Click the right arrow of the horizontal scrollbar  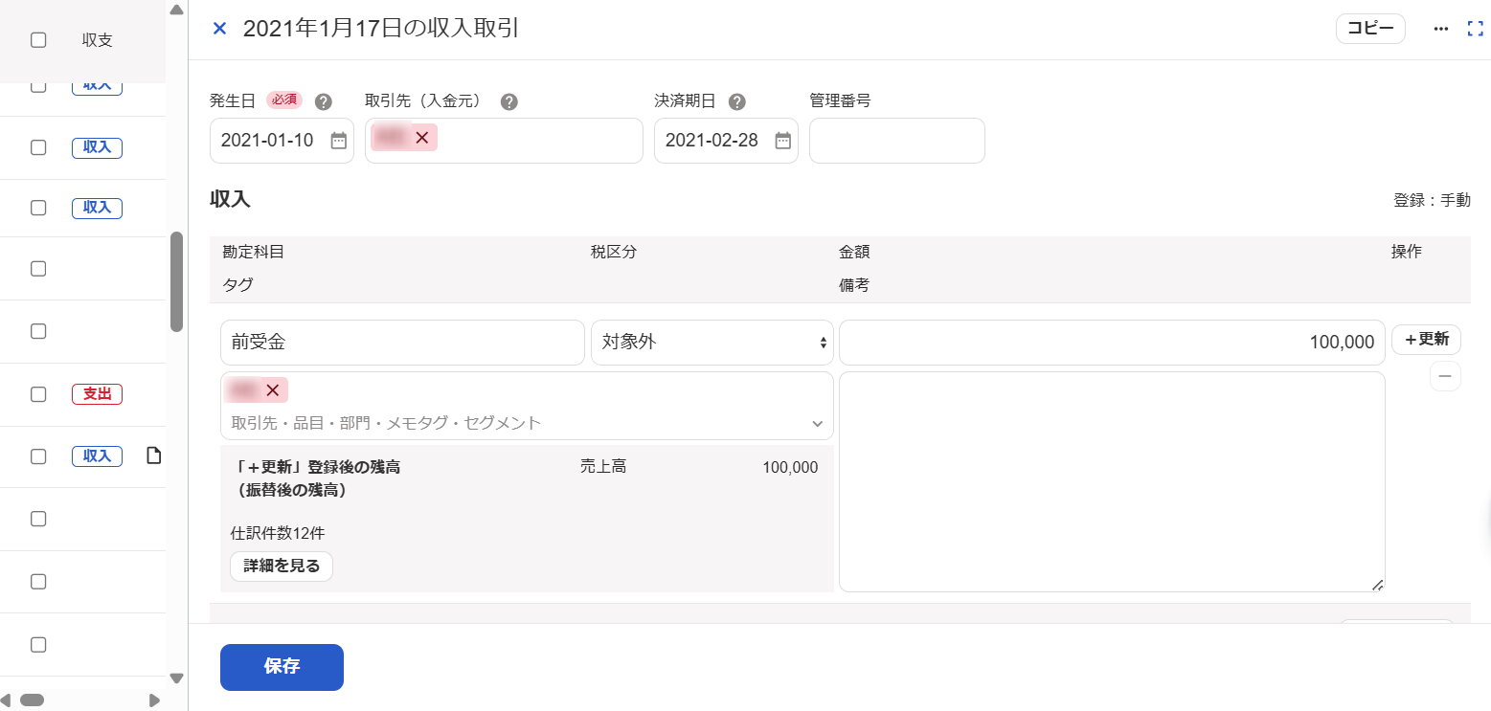[x=154, y=700]
